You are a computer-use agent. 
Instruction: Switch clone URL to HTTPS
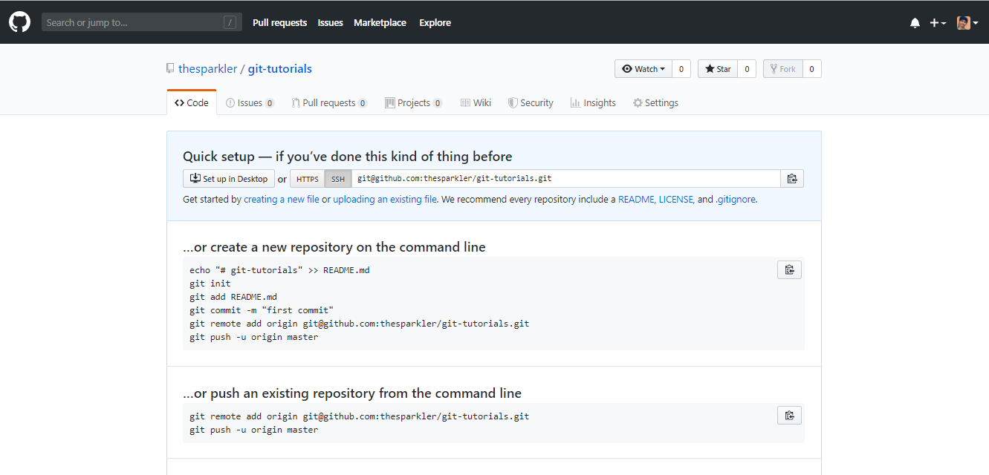point(308,179)
